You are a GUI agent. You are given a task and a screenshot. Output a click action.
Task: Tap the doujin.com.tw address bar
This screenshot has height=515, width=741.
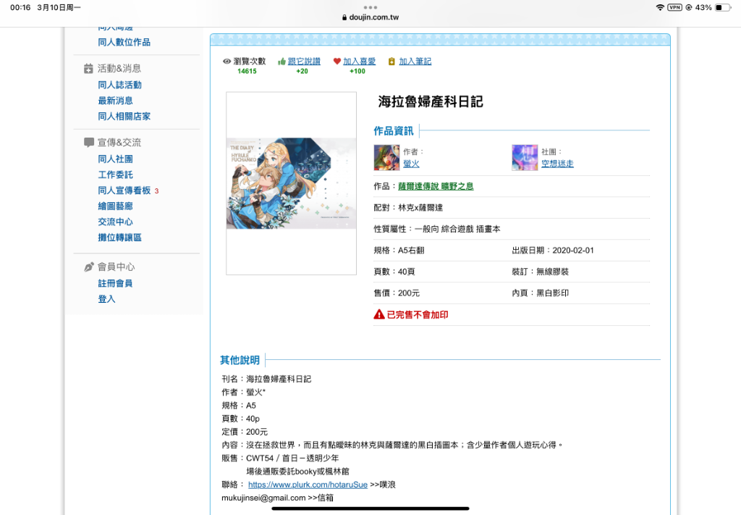coord(370,17)
